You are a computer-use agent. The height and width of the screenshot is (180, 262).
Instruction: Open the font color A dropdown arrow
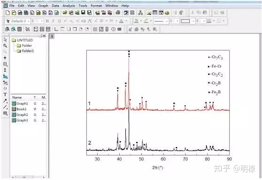click(x=126, y=21)
